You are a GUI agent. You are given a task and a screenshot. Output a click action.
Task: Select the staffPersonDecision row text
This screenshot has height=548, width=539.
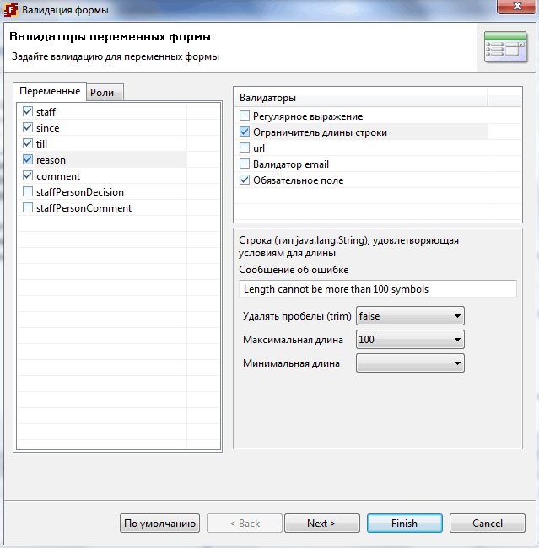coord(80,192)
